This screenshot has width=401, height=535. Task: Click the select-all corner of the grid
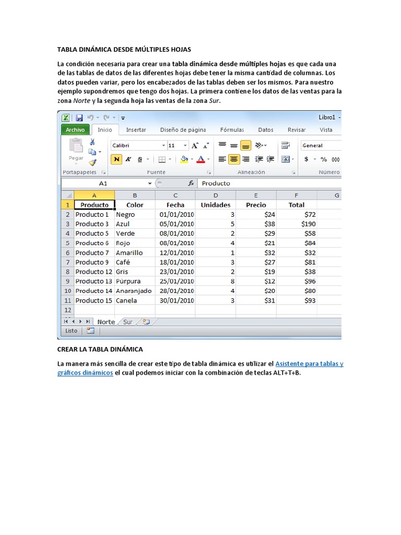[67, 195]
